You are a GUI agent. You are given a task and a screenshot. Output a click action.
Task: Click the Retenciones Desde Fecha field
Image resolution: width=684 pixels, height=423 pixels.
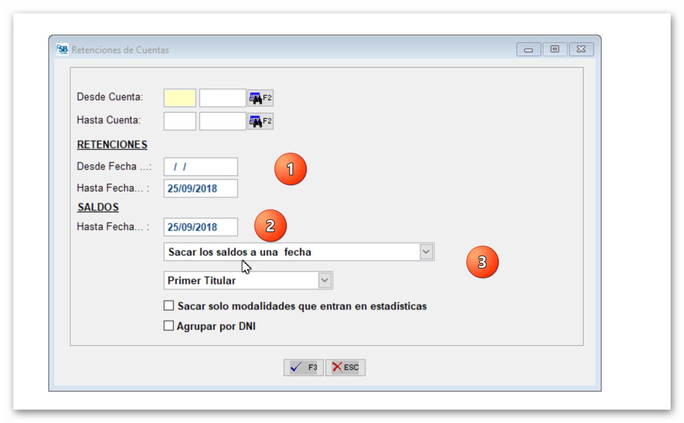(x=200, y=167)
